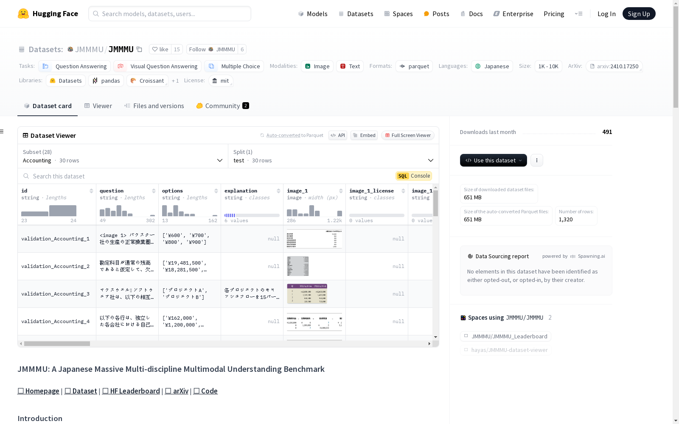Select the Question Answering task tag
679x424 pixels.
pyautogui.click(x=74, y=66)
